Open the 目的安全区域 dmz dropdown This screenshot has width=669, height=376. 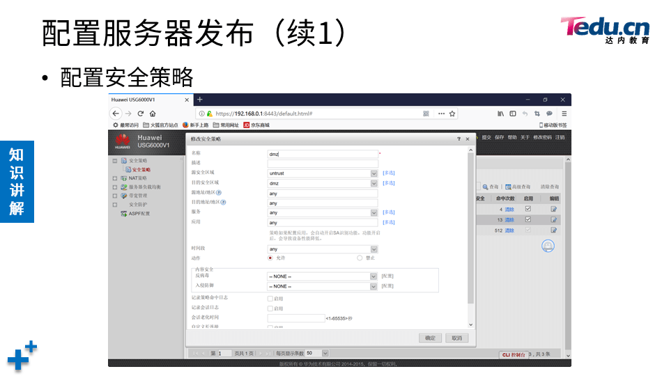374,183
